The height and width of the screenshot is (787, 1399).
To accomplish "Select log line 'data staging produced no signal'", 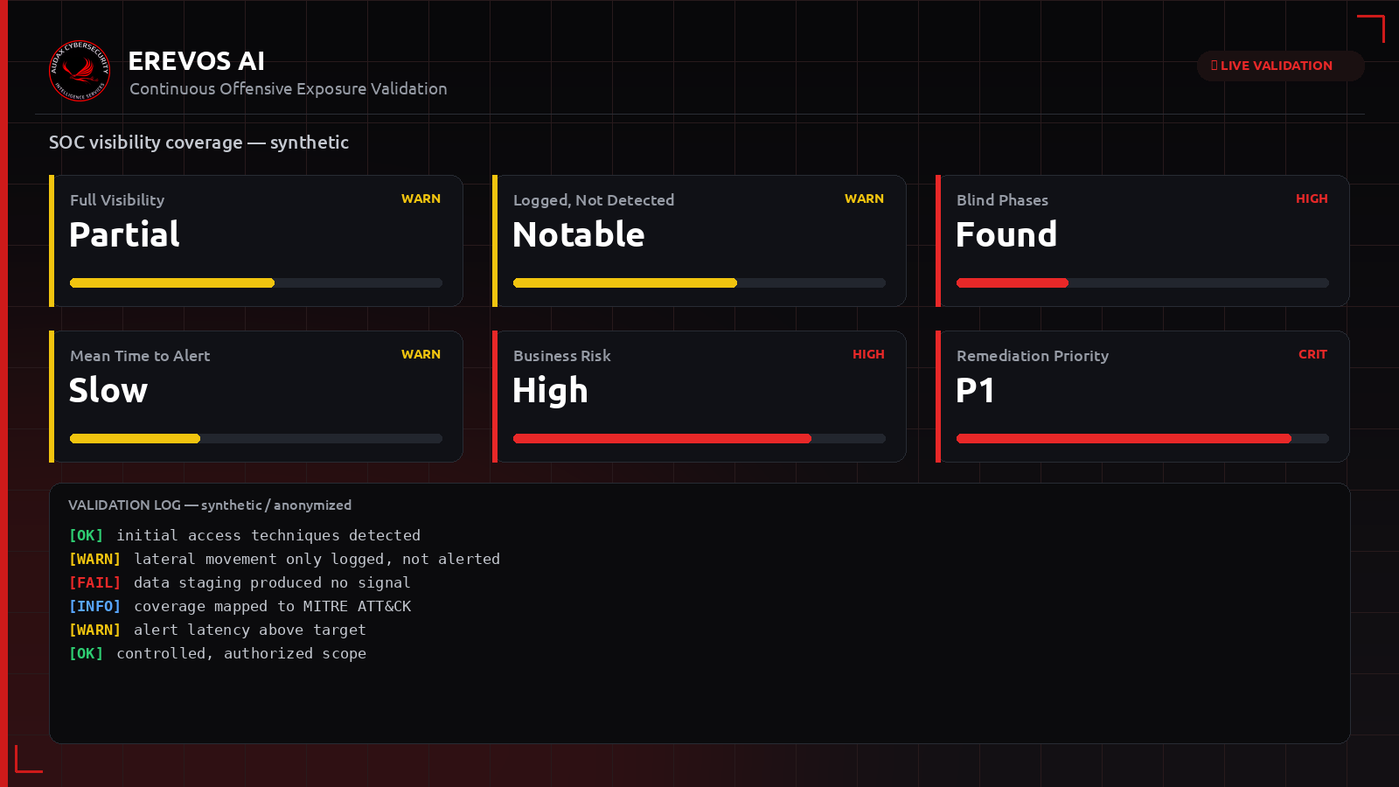I will (272, 582).
